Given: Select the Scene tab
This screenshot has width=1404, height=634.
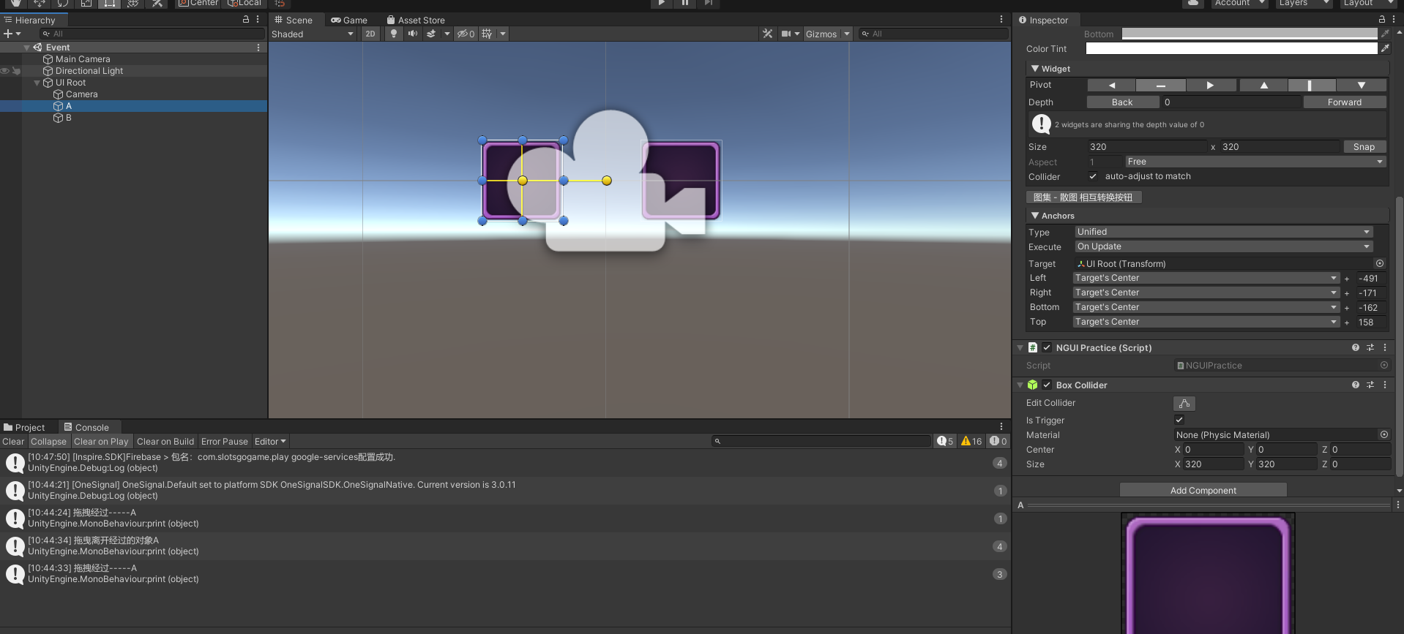Looking at the screenshot, I should pyautogui.click(x=294, y=20).
